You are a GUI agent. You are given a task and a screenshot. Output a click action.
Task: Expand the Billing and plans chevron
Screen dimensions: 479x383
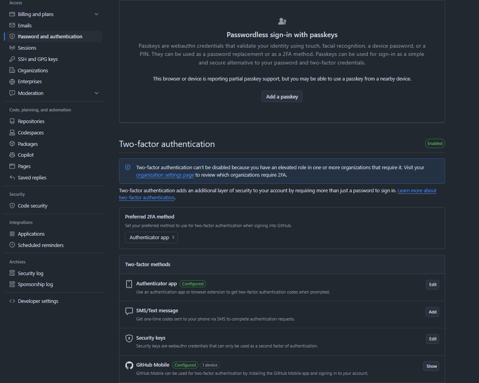click(96, 14)
